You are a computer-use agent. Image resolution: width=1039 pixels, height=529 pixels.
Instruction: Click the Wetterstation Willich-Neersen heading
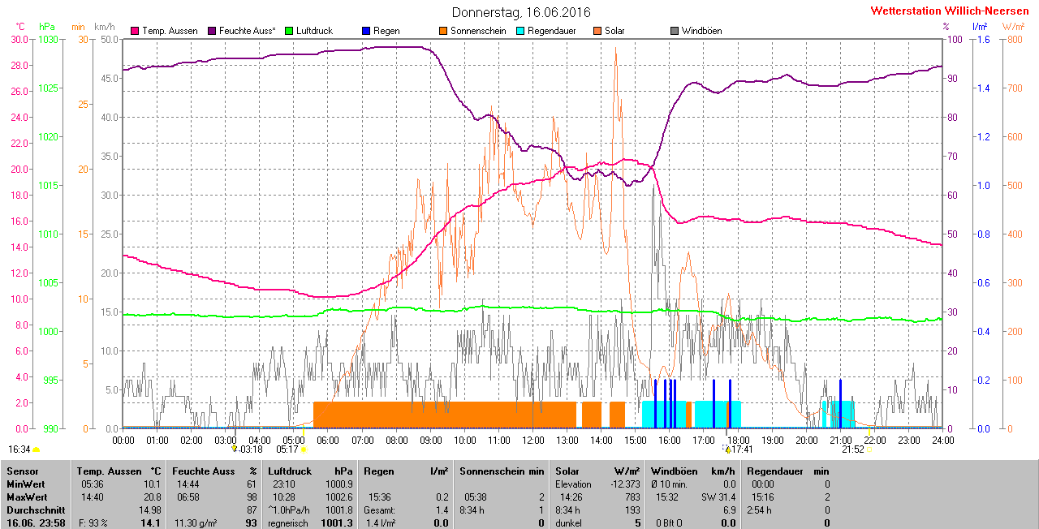(949, 11)
